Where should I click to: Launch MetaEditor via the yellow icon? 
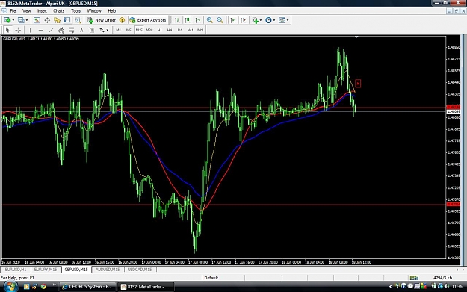[122, 20]
